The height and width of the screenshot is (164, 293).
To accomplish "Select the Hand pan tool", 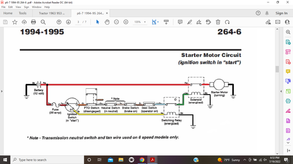I will pos(107,22).
